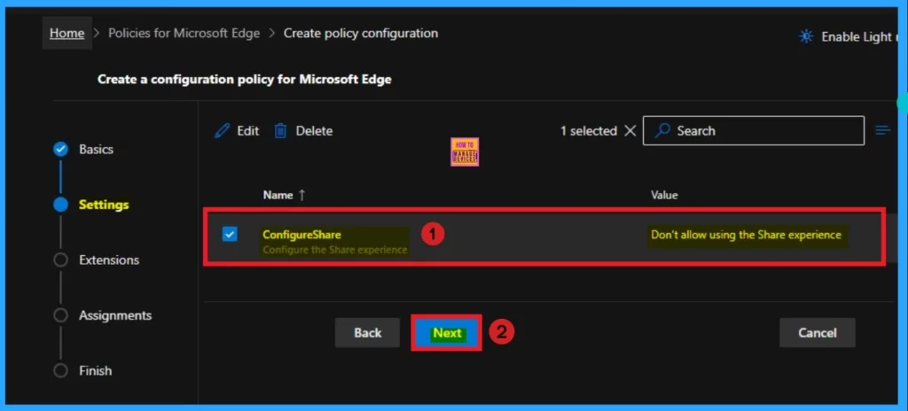Screen dimensions: 908x411
Task: Click the Basics step checkmark circle
Action: 60,150
